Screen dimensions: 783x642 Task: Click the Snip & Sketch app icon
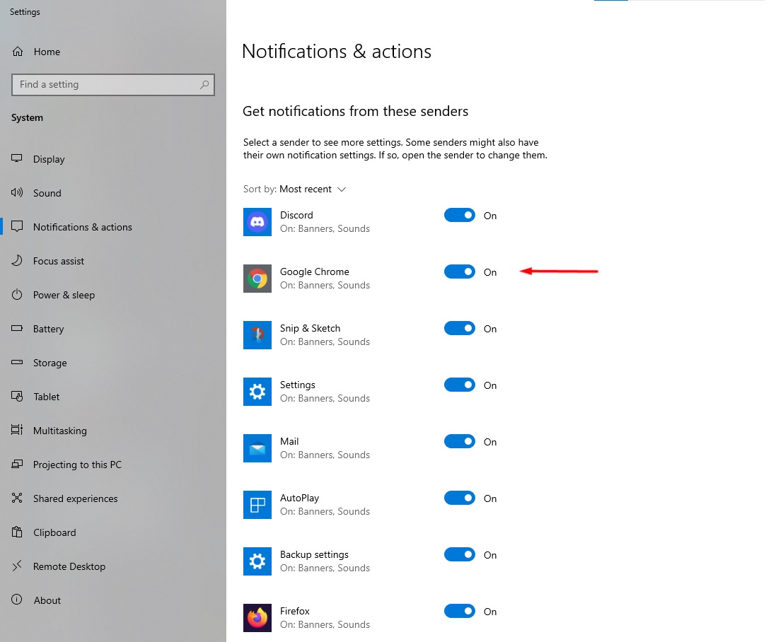point(257,335)
